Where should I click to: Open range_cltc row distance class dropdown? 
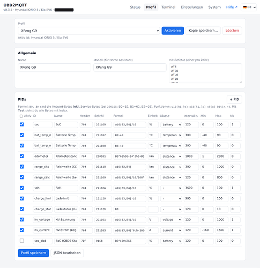pyautogui.click(x=171, y=167)
